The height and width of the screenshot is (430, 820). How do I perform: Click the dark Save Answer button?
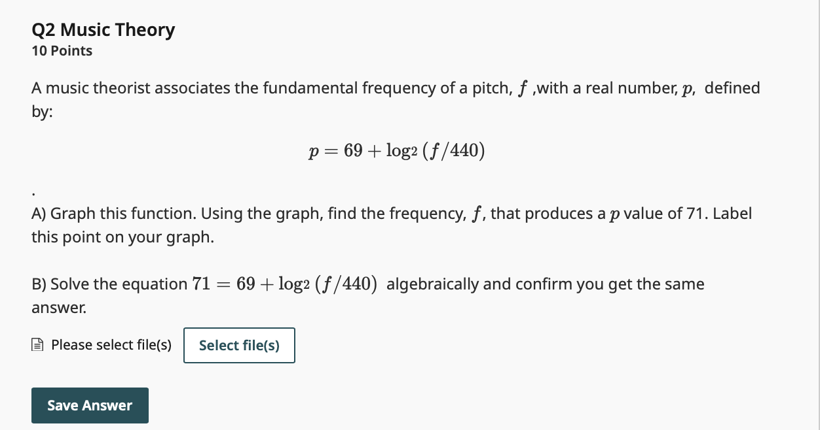[x=90, y=405]
